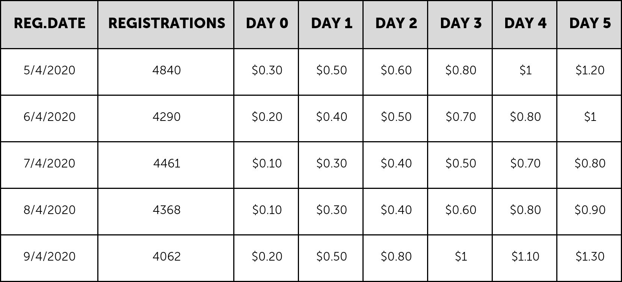Click the 6/4/2020 date cell
Viewport: 622px width, 282px height.
(49, 118)
